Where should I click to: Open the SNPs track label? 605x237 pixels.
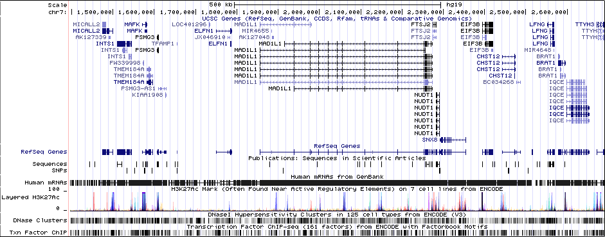[59, 170]
